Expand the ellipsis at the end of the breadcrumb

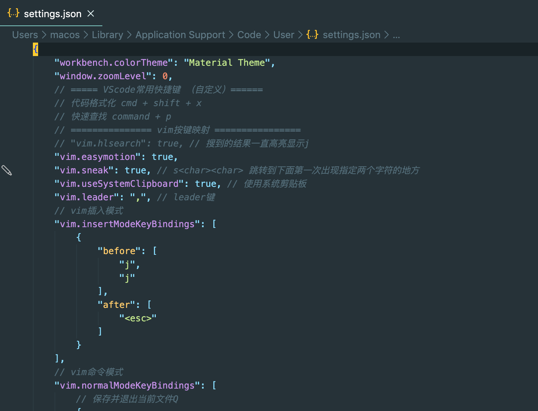pos(397,34)
